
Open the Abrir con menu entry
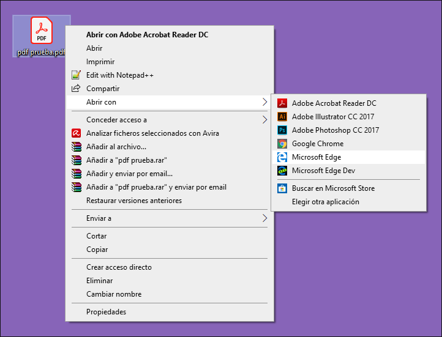pos(170,102)
